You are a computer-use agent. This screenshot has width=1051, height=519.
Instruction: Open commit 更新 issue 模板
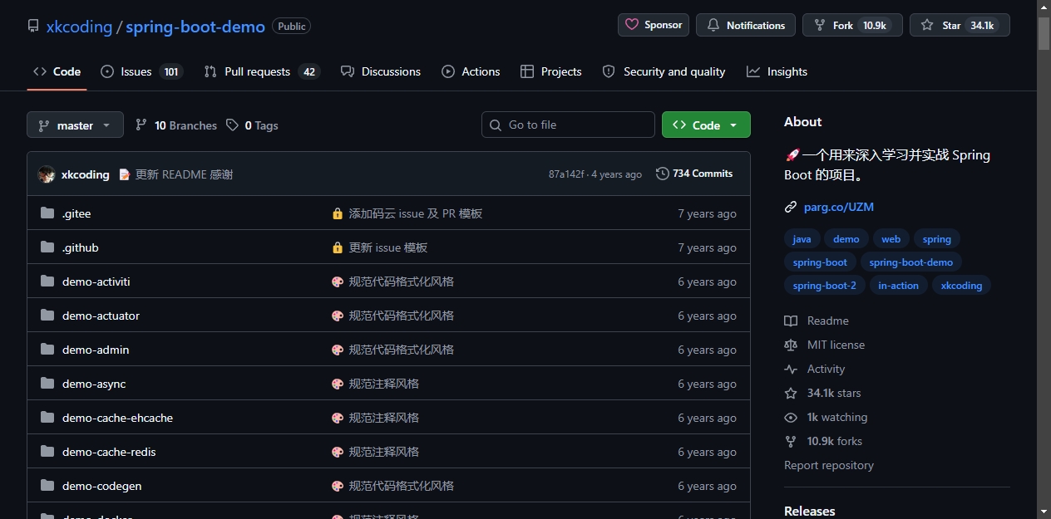pyautogui.click(x=388, y=247)
